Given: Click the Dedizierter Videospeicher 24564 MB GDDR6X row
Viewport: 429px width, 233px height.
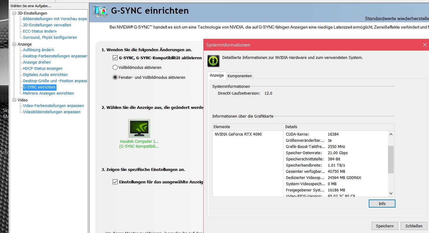Looking at the screenshot, I should click(336, 178).
